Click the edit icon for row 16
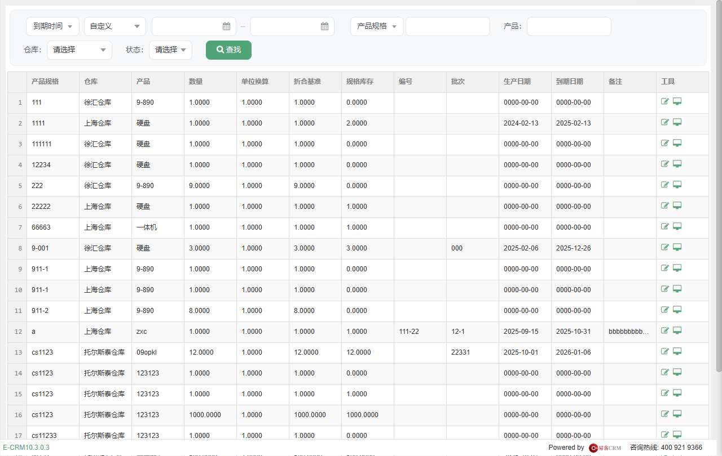The image size is (722, 456). click(665, 414)
